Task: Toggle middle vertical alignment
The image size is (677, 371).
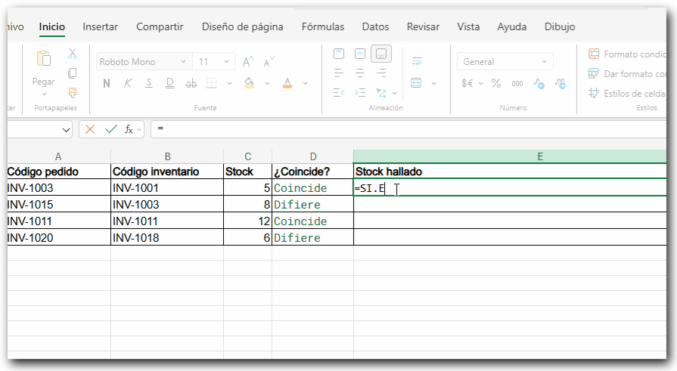Action: [359, 54]
